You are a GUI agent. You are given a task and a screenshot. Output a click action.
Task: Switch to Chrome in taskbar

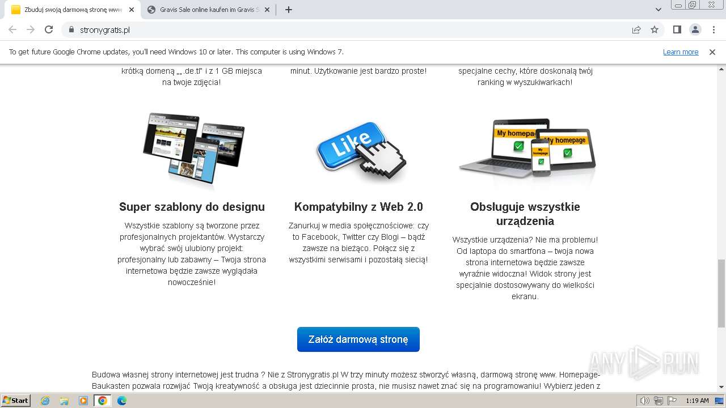click(103, 401)
